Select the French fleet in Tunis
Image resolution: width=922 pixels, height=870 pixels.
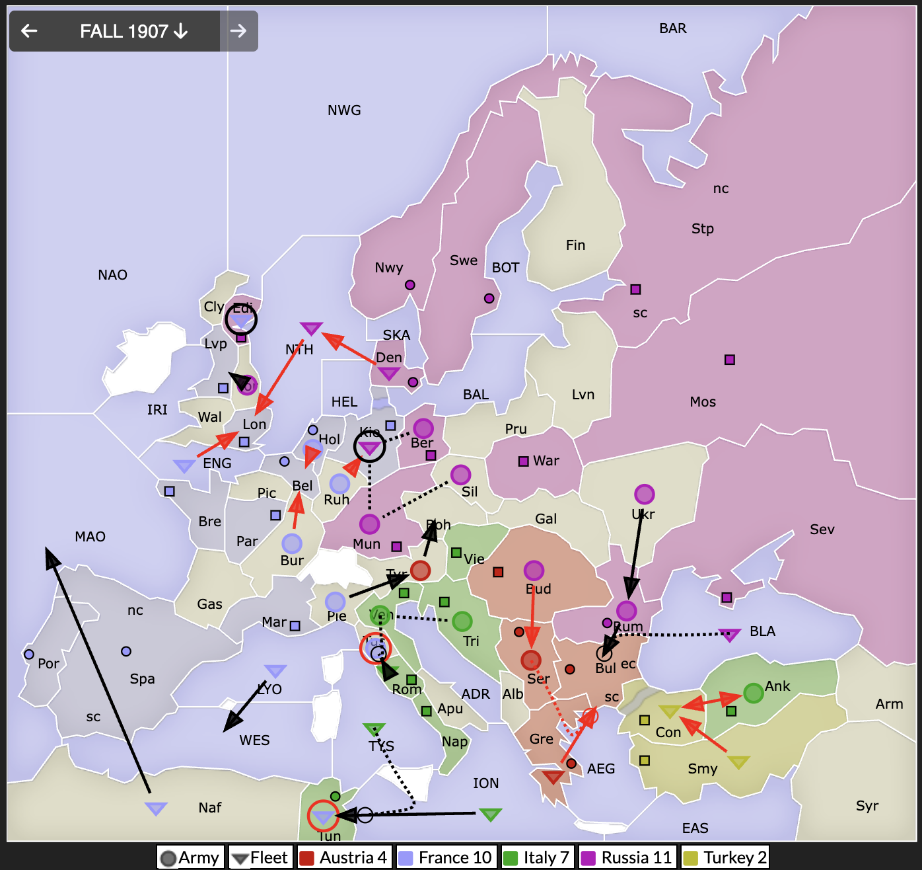pos(323,817)
